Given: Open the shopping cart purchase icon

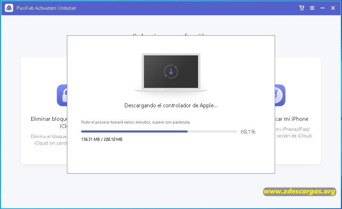Looking at the screenshot, I should pos(301,8).
